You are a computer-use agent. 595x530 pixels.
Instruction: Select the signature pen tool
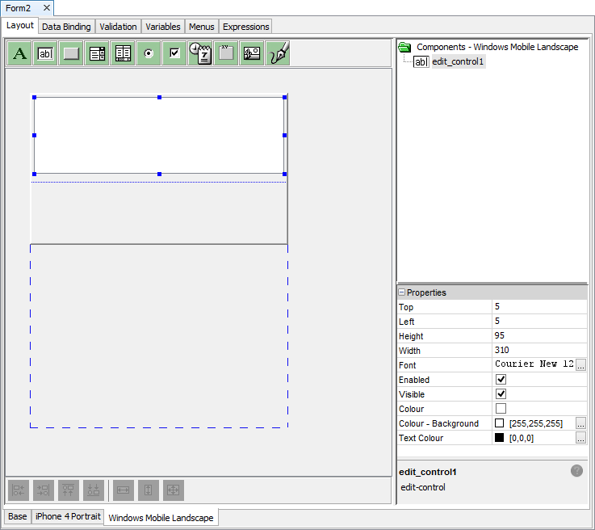click(278, 54)
